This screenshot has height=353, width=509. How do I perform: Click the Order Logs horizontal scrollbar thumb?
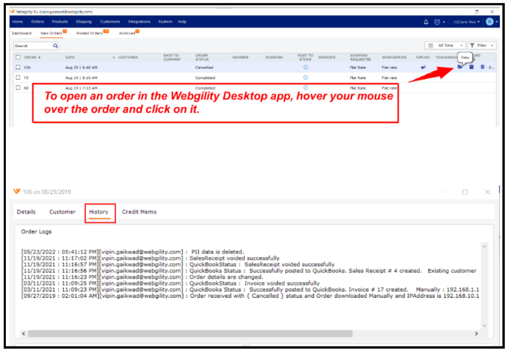tap(190, 333)
